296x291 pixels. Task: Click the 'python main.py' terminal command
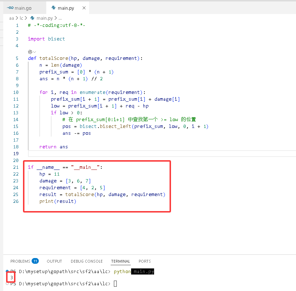pyautogui.click(x=134, y=272)
